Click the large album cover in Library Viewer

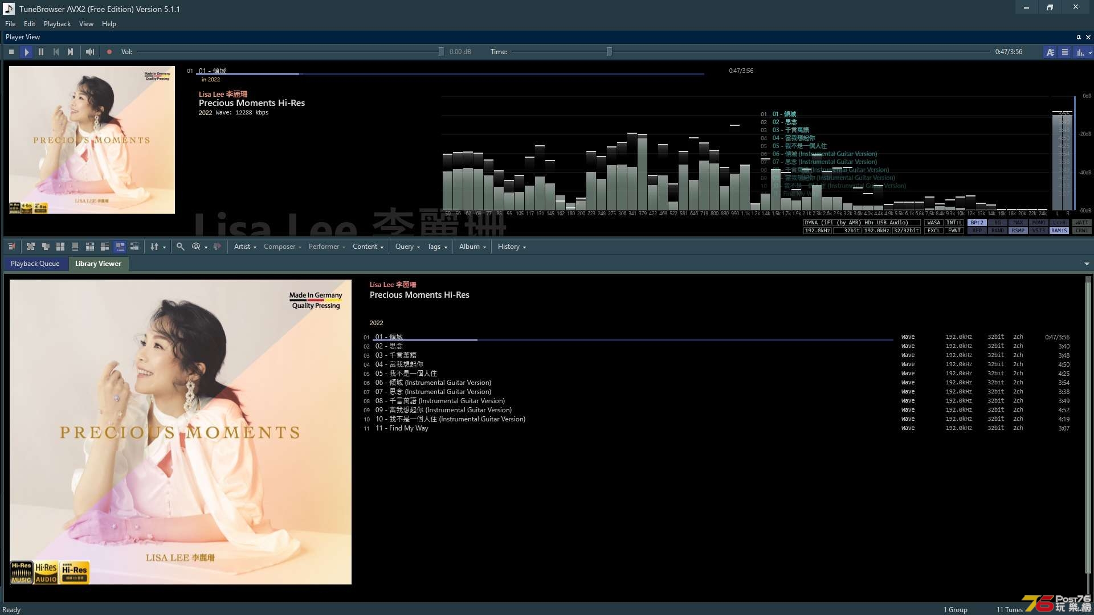click(181, 432)
